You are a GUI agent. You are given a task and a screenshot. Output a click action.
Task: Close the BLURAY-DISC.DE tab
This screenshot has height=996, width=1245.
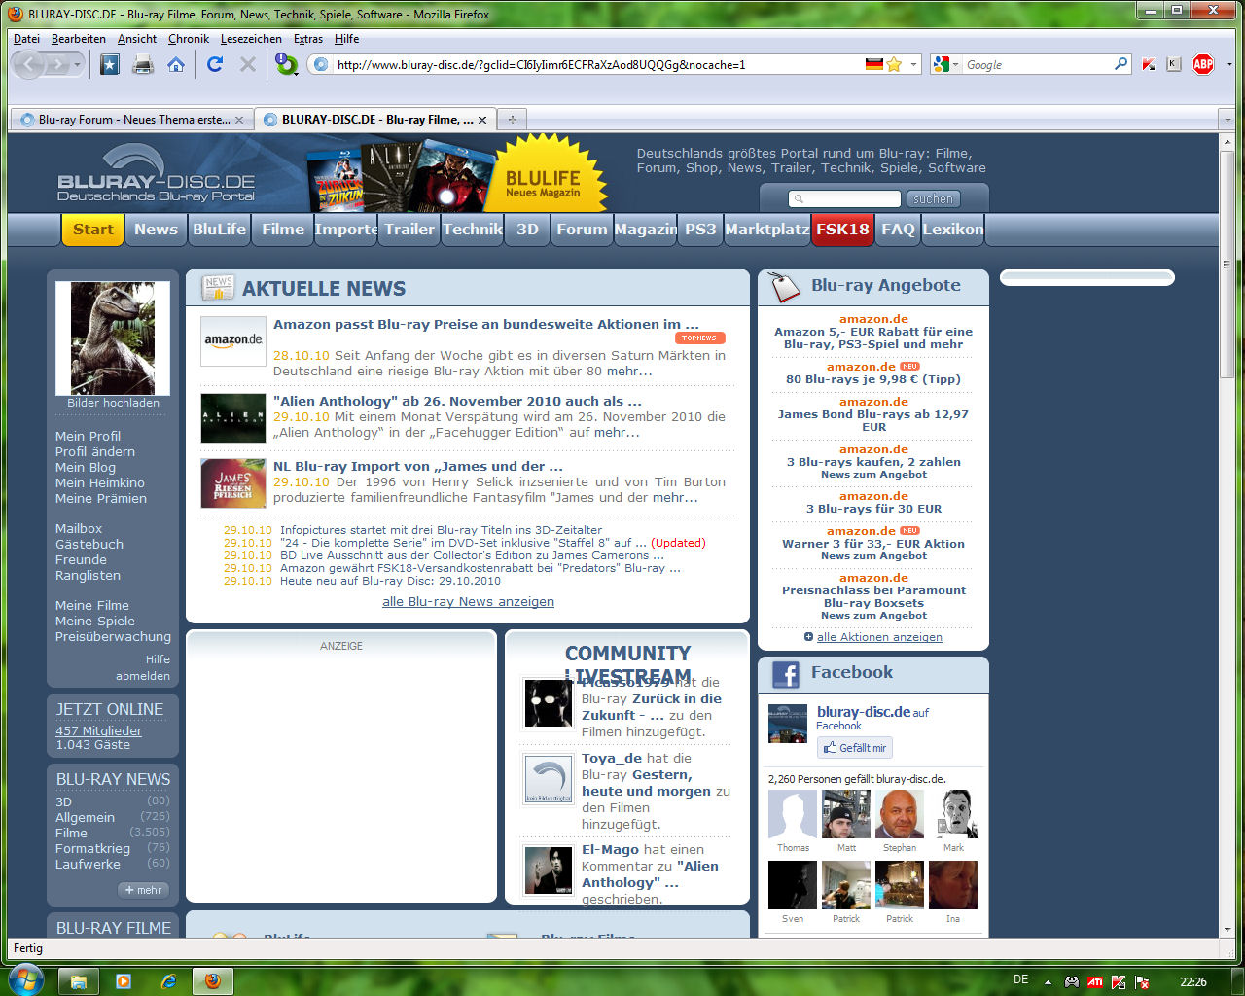point(482,120)
